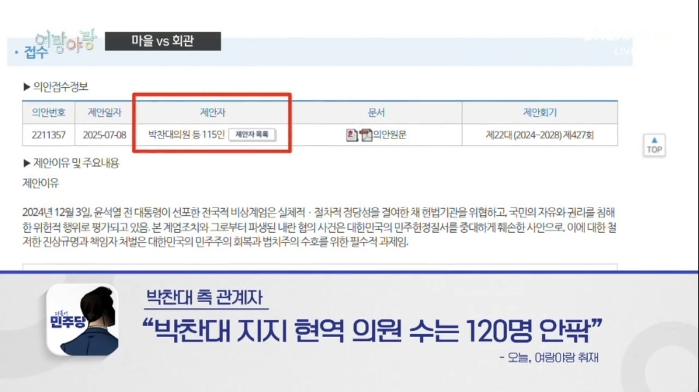The width and height of the screenshot is (699, 392).
Task: Click the 의안원문 document link
Action: (x=389, y=135)
